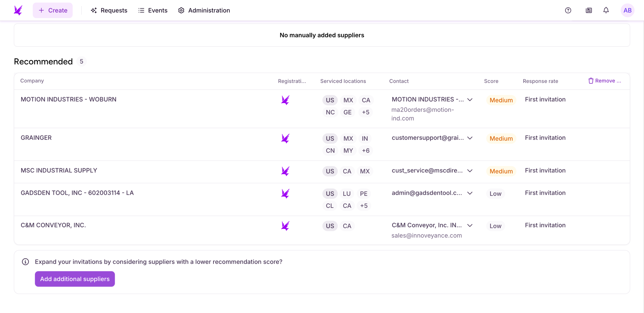
Task: Open the Requests menu
Action: click(109, 10)
